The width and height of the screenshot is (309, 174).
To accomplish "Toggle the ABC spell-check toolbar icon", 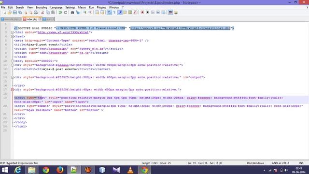I will point(170,13).
